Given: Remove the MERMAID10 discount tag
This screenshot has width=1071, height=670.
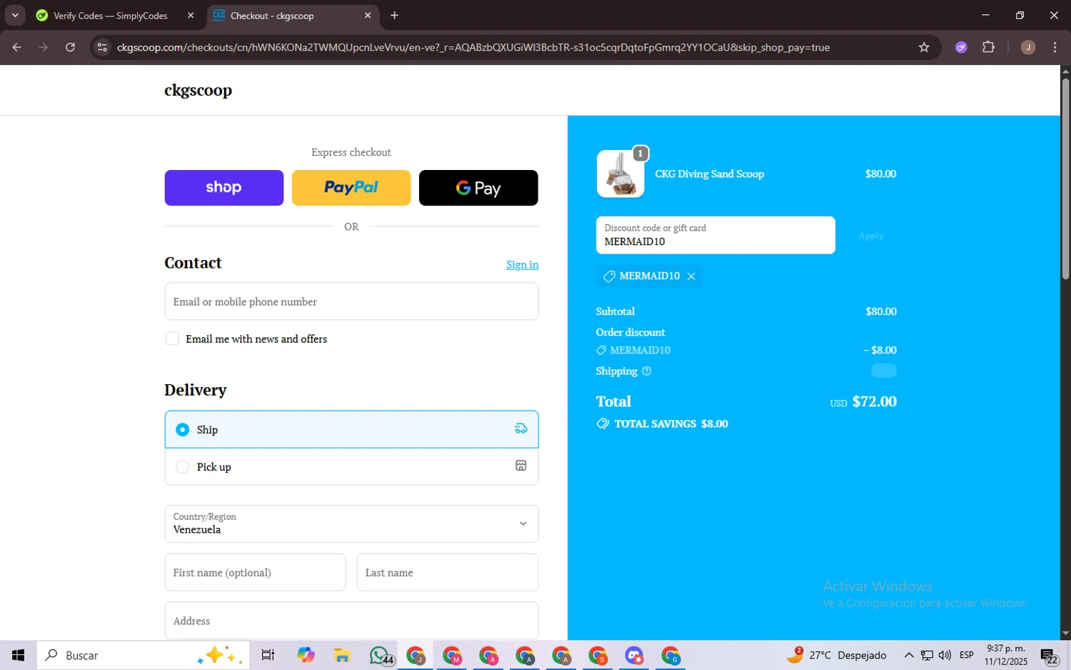Looking at the screenshot, I should 691,276.
